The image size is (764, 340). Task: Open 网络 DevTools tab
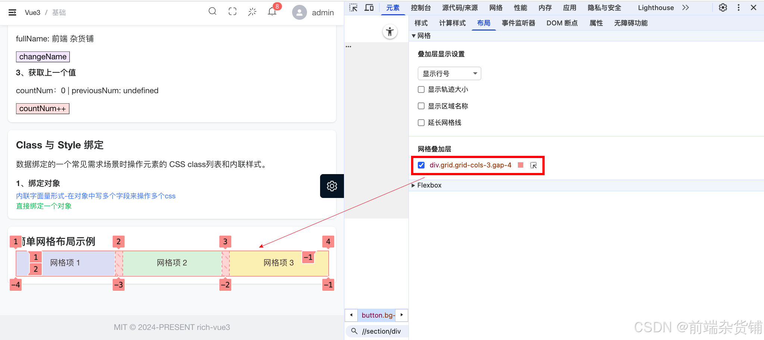496,8
